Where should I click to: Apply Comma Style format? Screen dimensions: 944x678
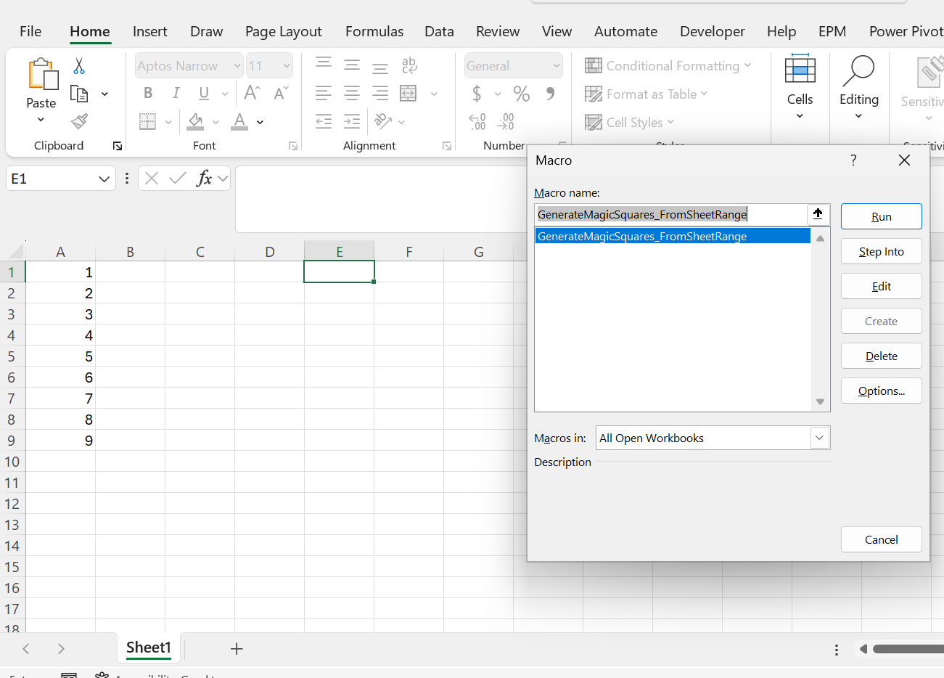551,93
